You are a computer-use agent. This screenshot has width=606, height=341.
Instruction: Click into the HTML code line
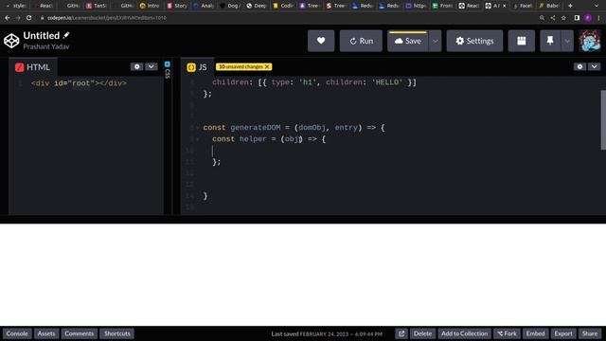(79, 83)
